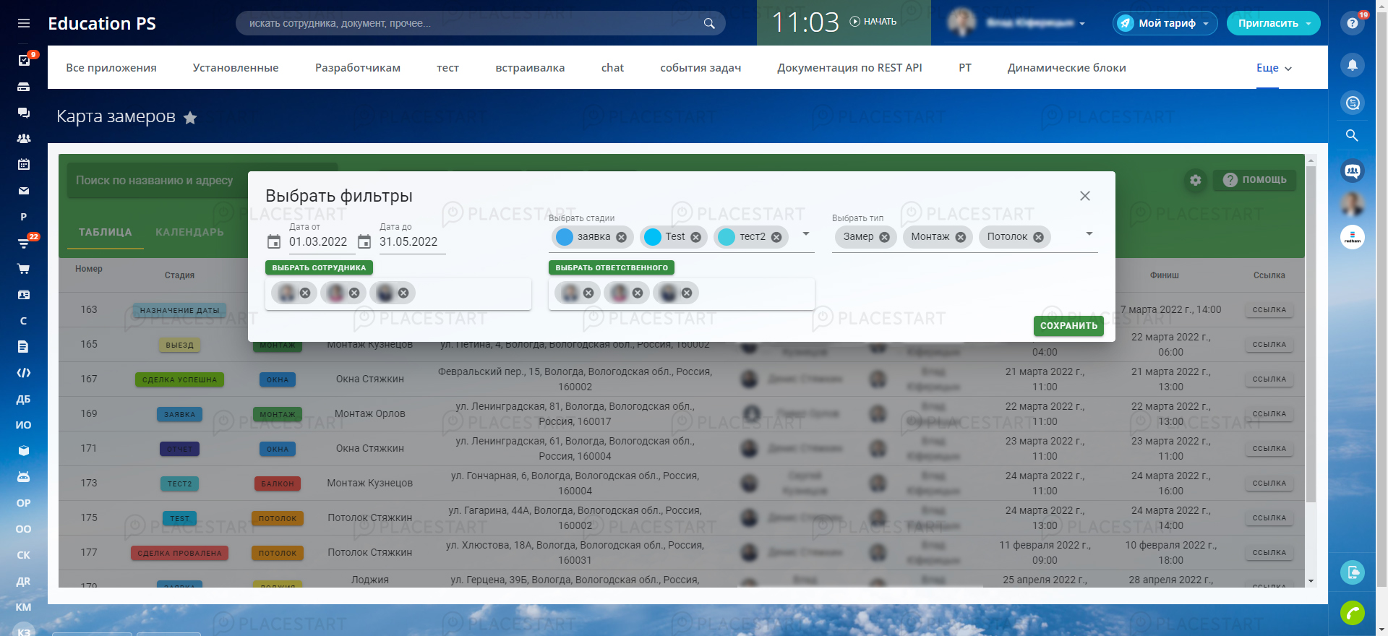Toggle the favorite star next to "Карта замеров"
This screenshot has width=1388, height=636.
[x=190, y=118]
